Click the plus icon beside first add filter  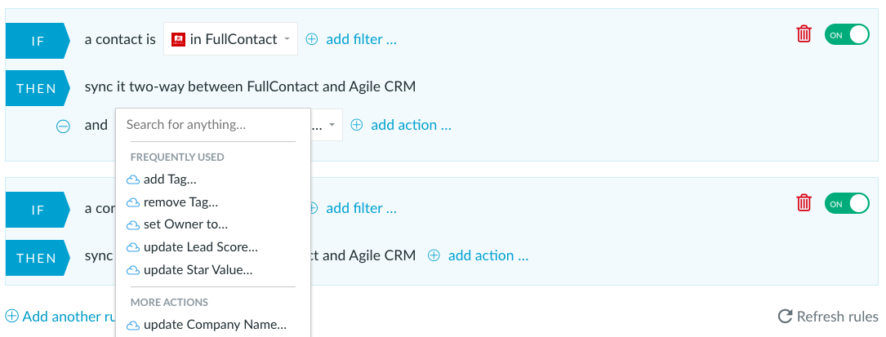tap(312, 39)
